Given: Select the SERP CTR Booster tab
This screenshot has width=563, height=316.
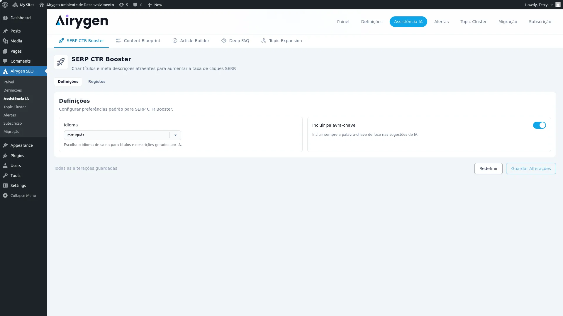Looking at the screenshot, I should 81,41.
